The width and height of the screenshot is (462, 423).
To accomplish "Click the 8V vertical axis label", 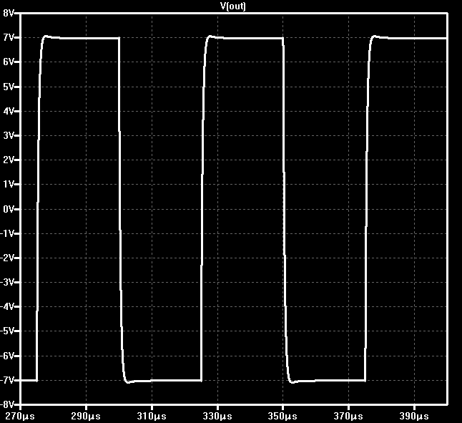I will pyautogui.click(x=8, y=13).
